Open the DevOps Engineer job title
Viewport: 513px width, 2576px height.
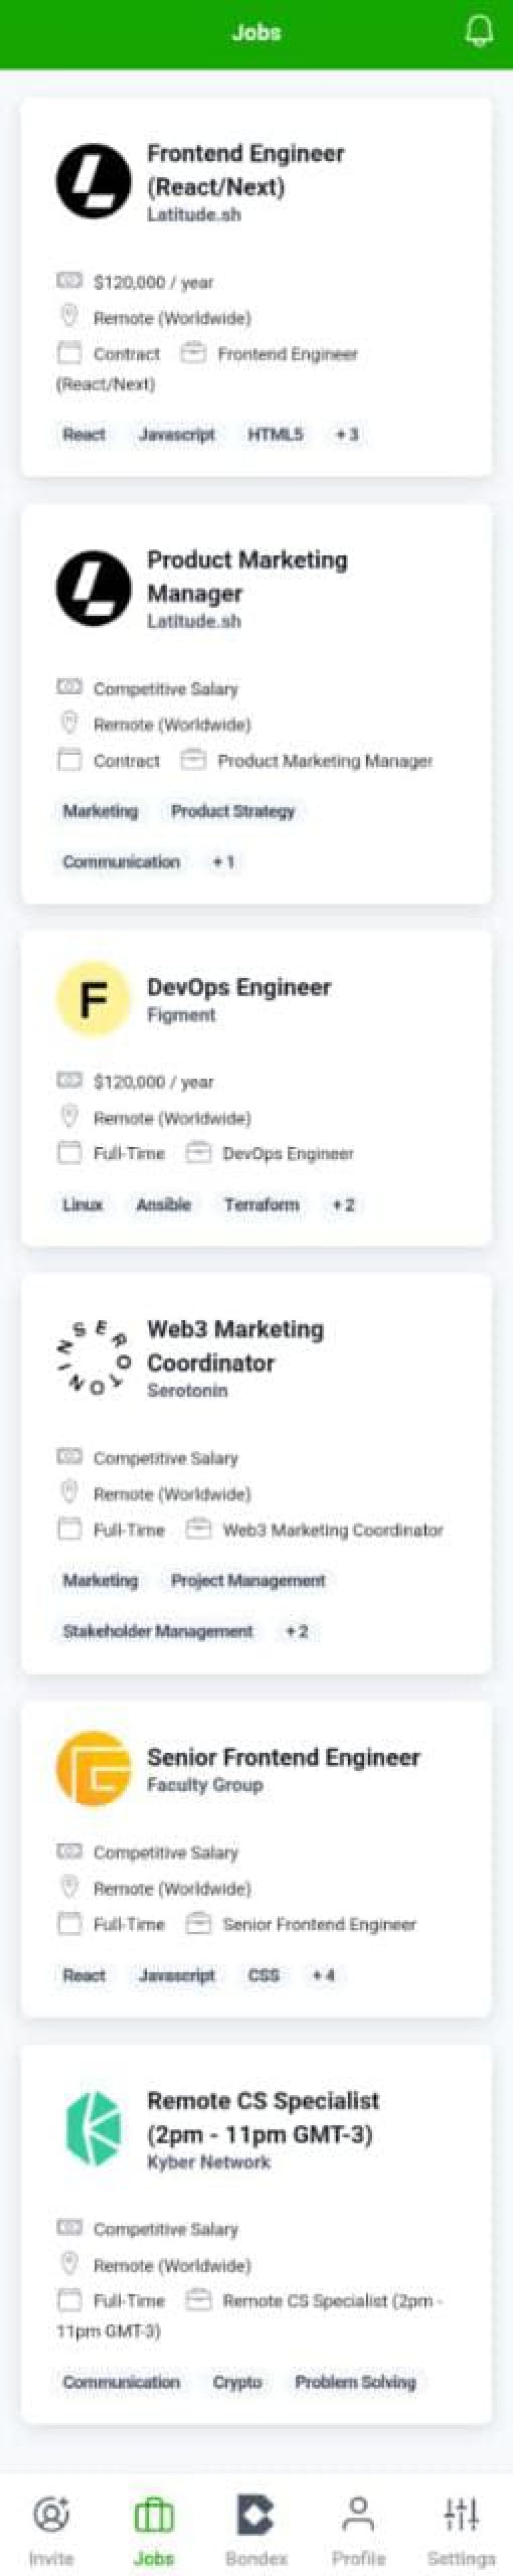[x=239, y=987]
